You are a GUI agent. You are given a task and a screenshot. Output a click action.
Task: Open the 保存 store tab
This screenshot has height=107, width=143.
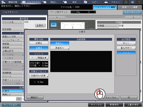72,2
